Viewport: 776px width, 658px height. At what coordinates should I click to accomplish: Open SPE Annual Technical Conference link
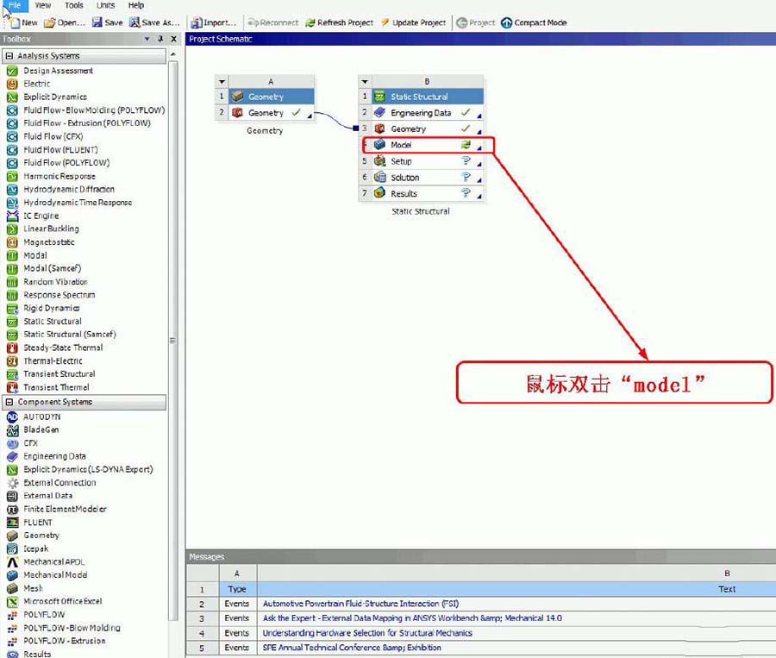tap(352, 647)
